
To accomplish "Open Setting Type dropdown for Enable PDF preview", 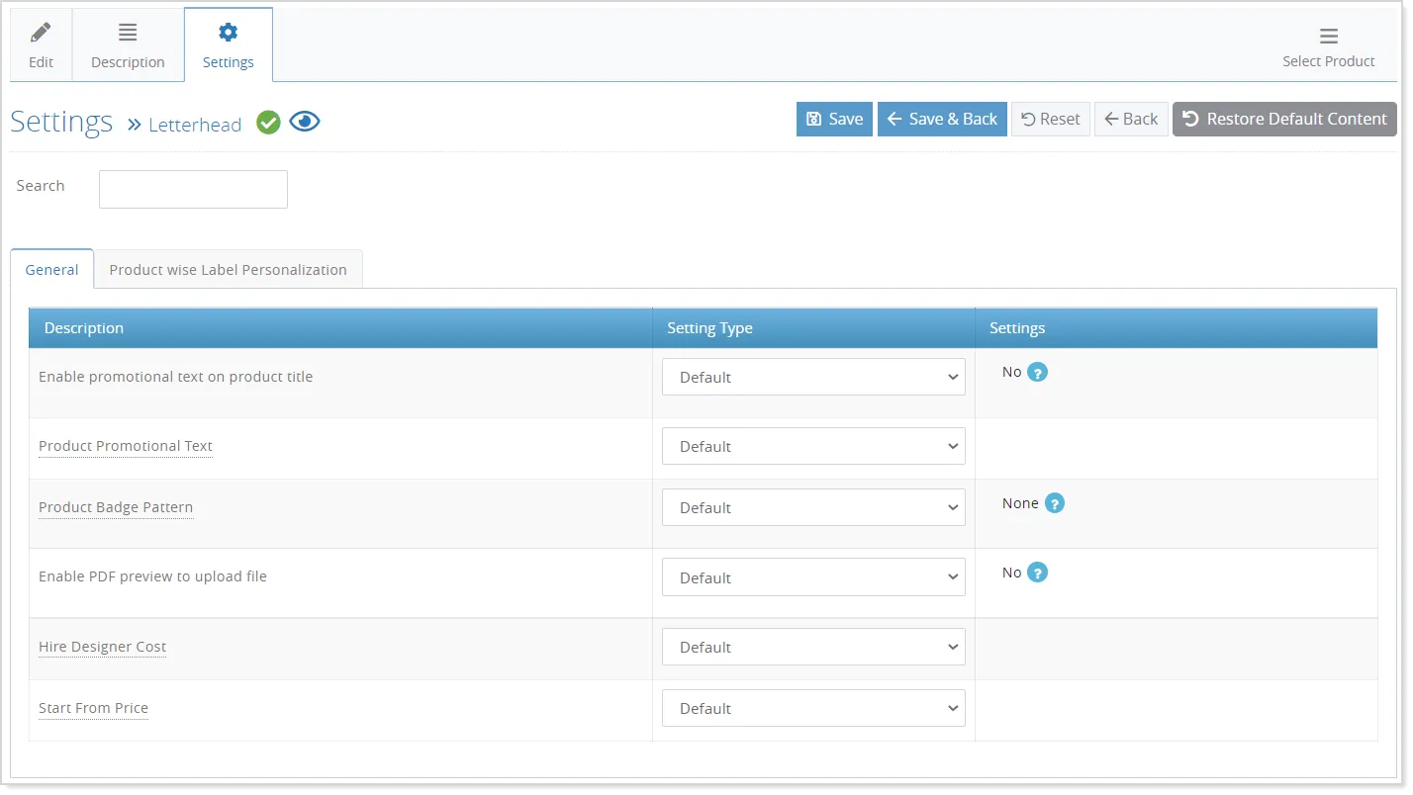I will 813,577.
